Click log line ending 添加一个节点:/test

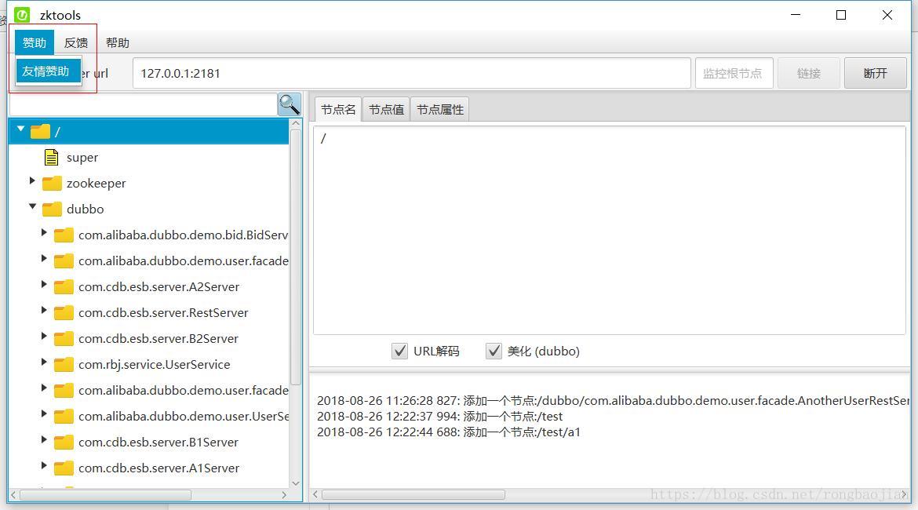tap(439, 417)
